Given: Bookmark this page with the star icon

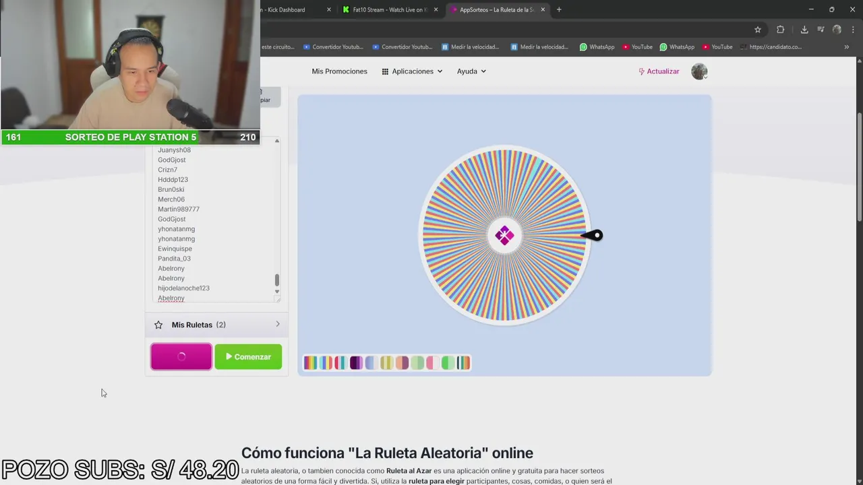Looking at the screenshot, I should [758, 30].
